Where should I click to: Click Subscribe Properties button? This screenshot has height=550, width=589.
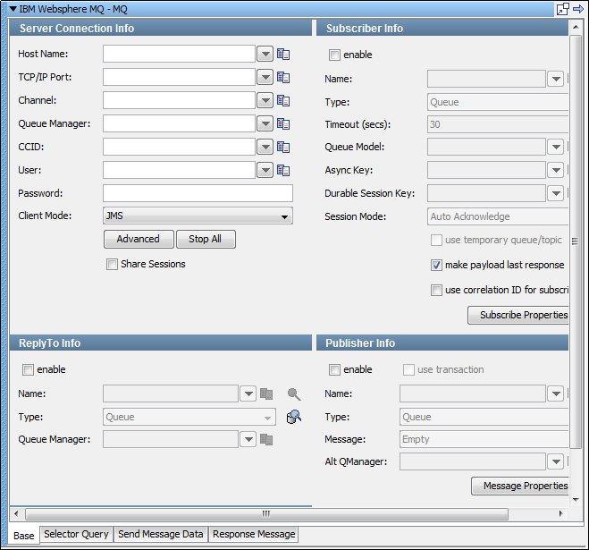518,315
